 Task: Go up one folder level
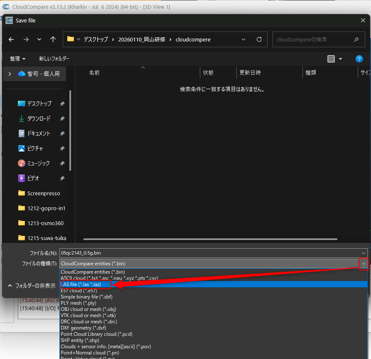(x=53, y=39)
